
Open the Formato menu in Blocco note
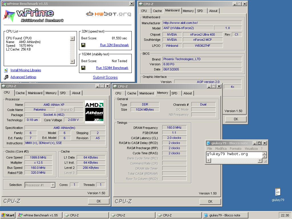pyautogui.click(x=236, y=149)
